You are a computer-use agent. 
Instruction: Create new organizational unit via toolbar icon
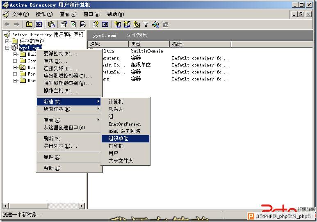[x=137, y=25]
